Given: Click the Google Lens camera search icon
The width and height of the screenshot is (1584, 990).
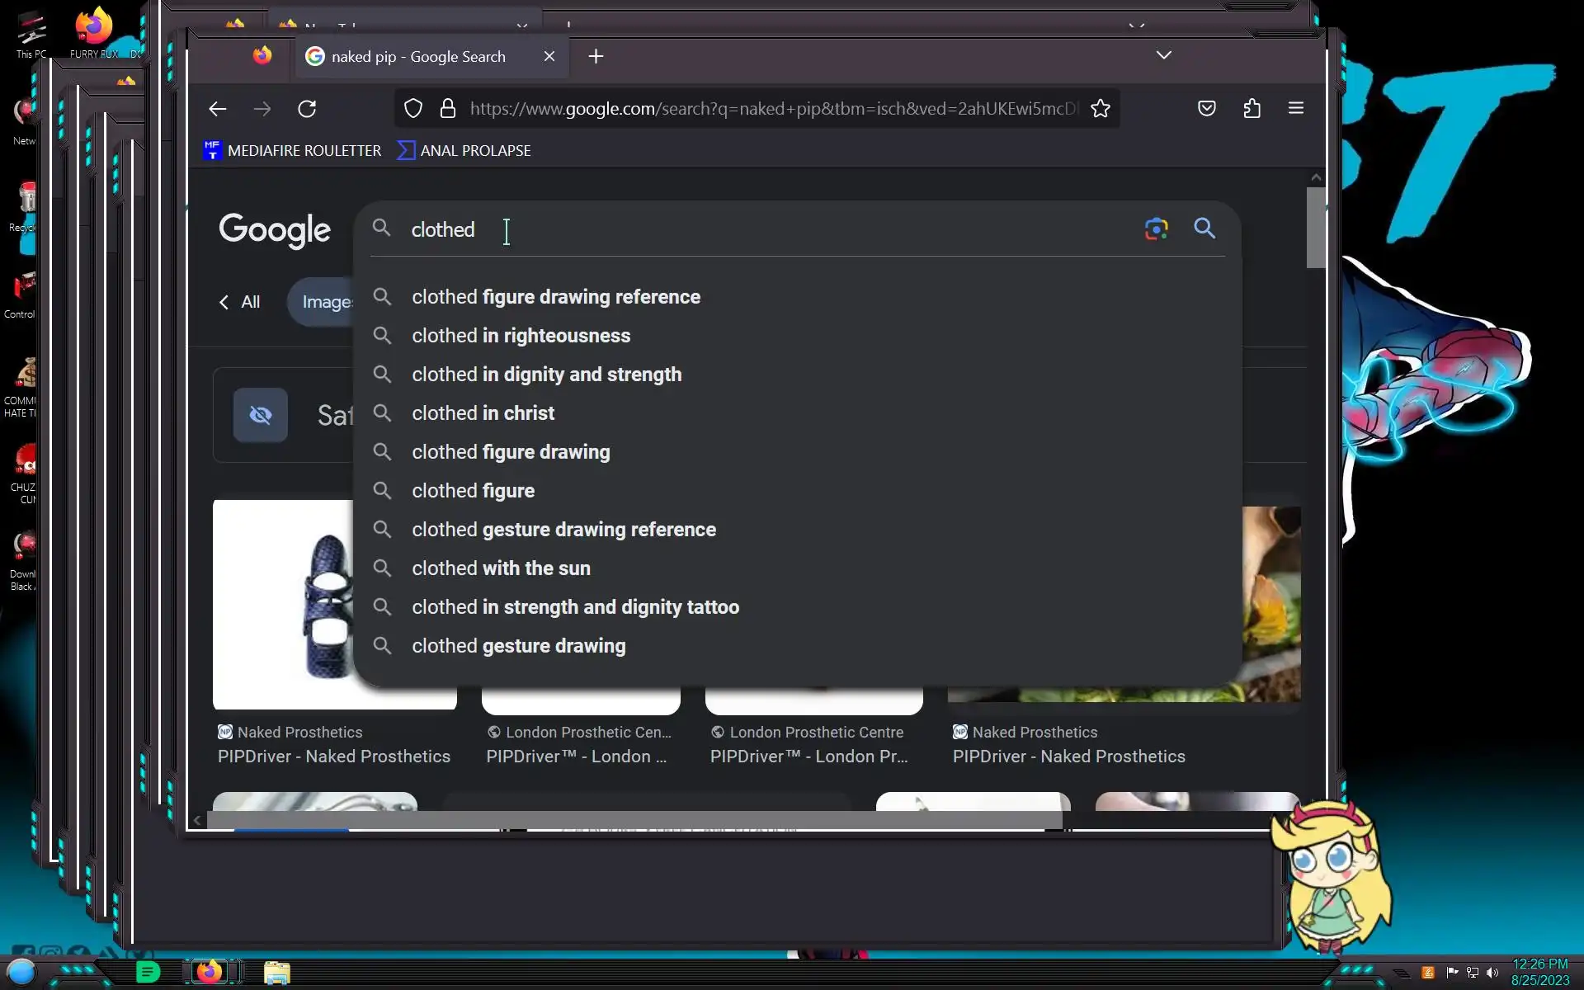Looking at the screenshot, I should tap(1156, 229).
